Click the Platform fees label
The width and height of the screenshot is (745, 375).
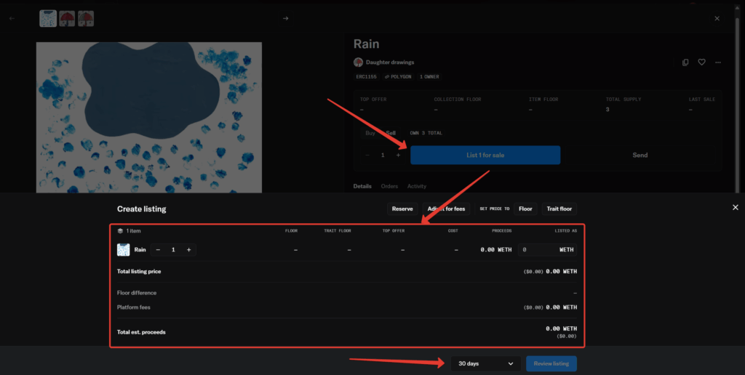click(x=134, y=307)
